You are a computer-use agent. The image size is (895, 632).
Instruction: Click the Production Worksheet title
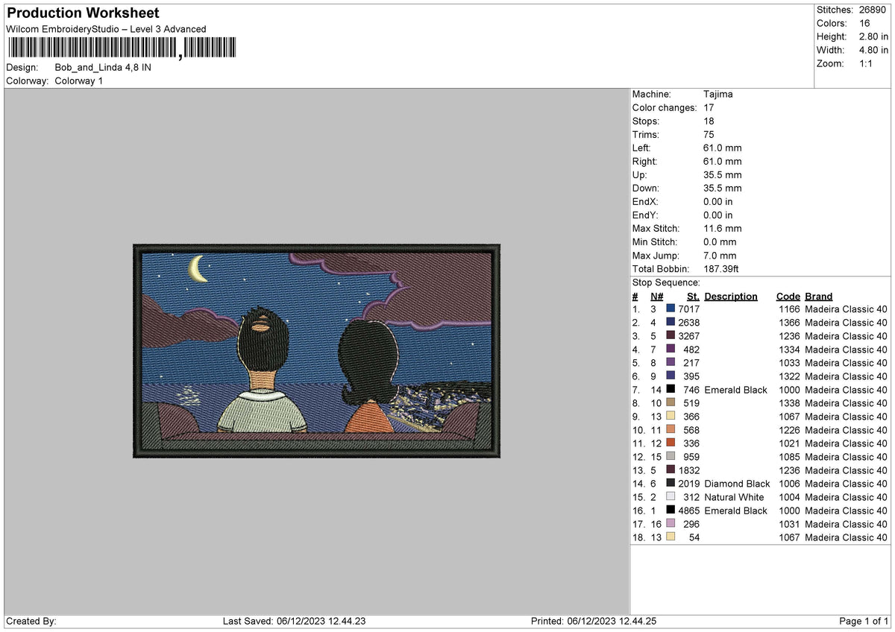(x=83, y=13)
